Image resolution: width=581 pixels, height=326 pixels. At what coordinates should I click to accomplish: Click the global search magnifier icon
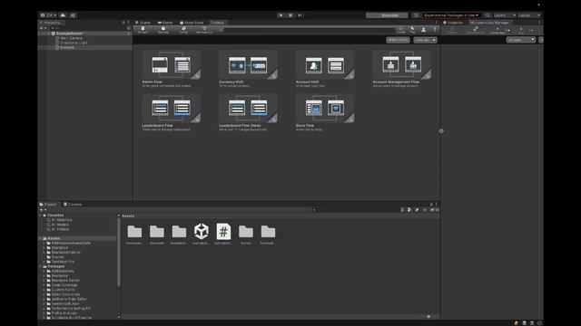[x=487, y=15]
